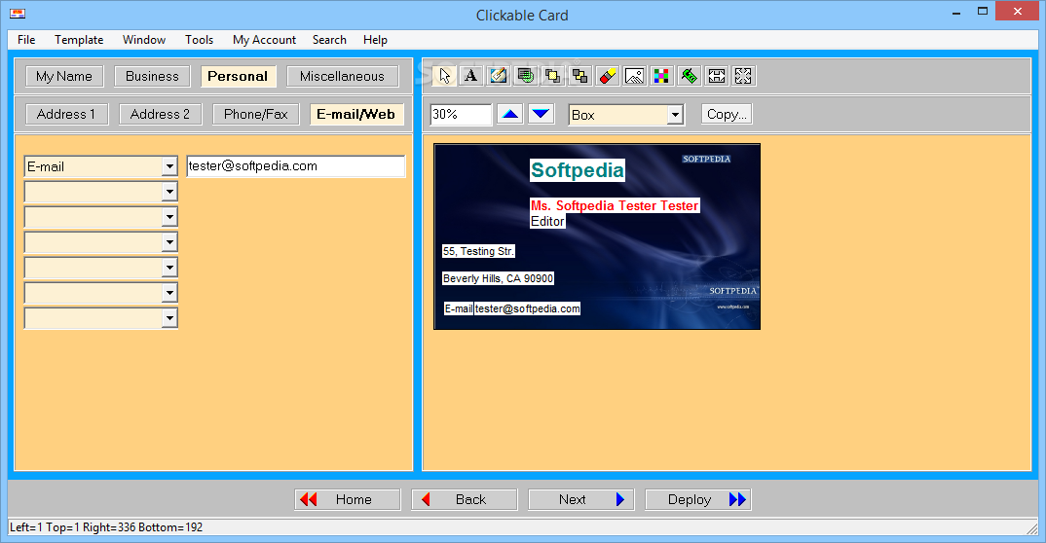Click the expand full-size arrows icon
This screenshot has width=1046, height=543.
[743, 76]
